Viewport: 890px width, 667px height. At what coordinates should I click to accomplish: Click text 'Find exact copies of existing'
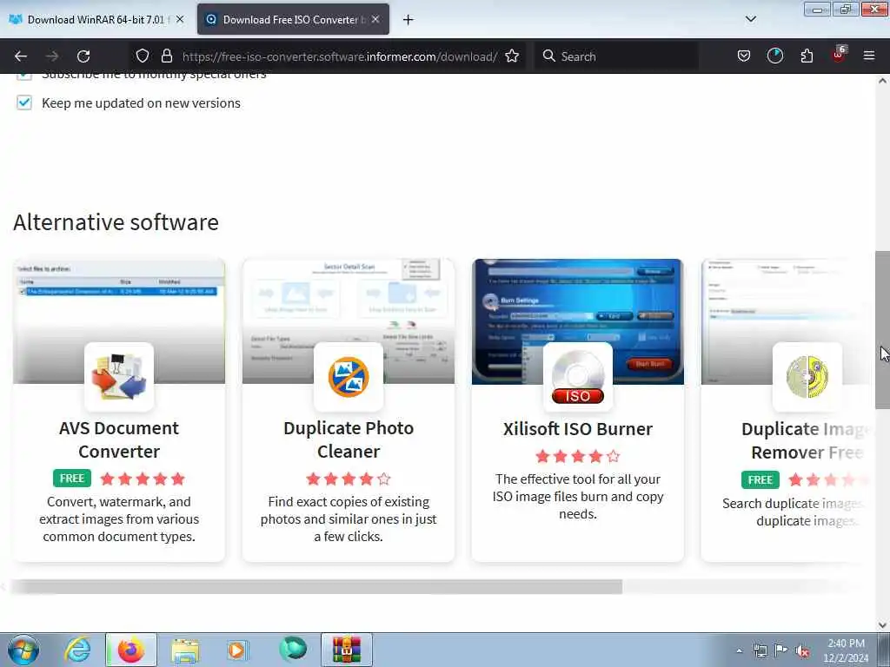[x=349, y=501]
